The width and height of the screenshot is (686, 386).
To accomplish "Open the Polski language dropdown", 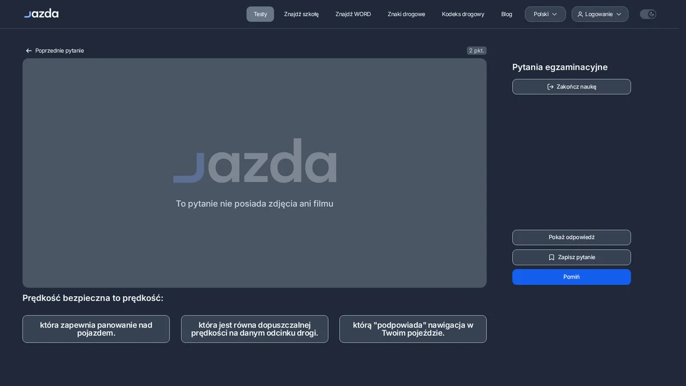I will point(545,14).
